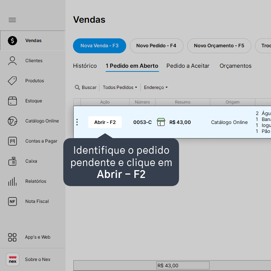Image resolution: width=271 pixels, height=271 pixels.
Task: Go to Produtos section
Action: point(32,81)
